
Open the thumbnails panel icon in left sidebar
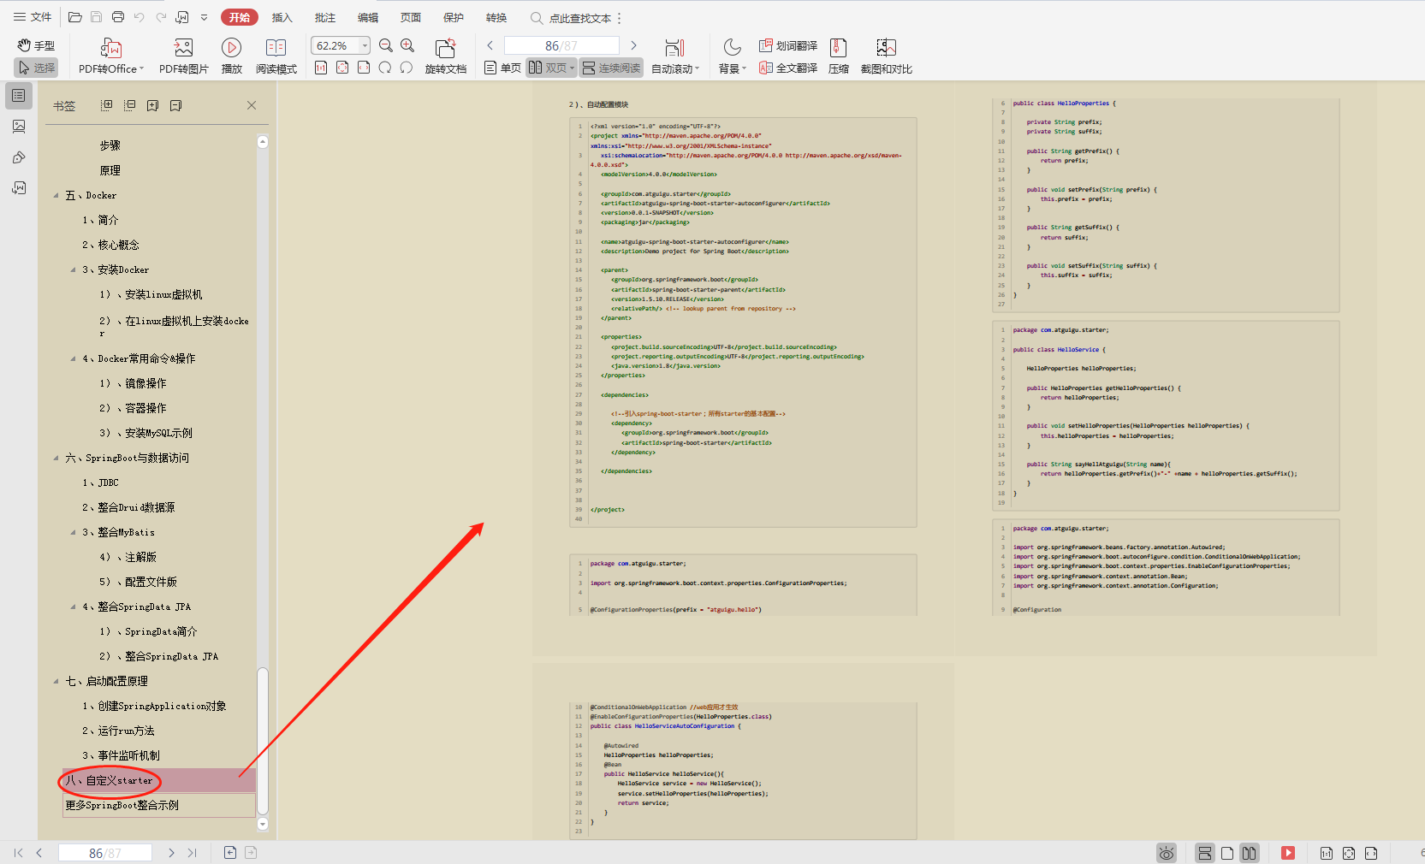click(19, 127)
